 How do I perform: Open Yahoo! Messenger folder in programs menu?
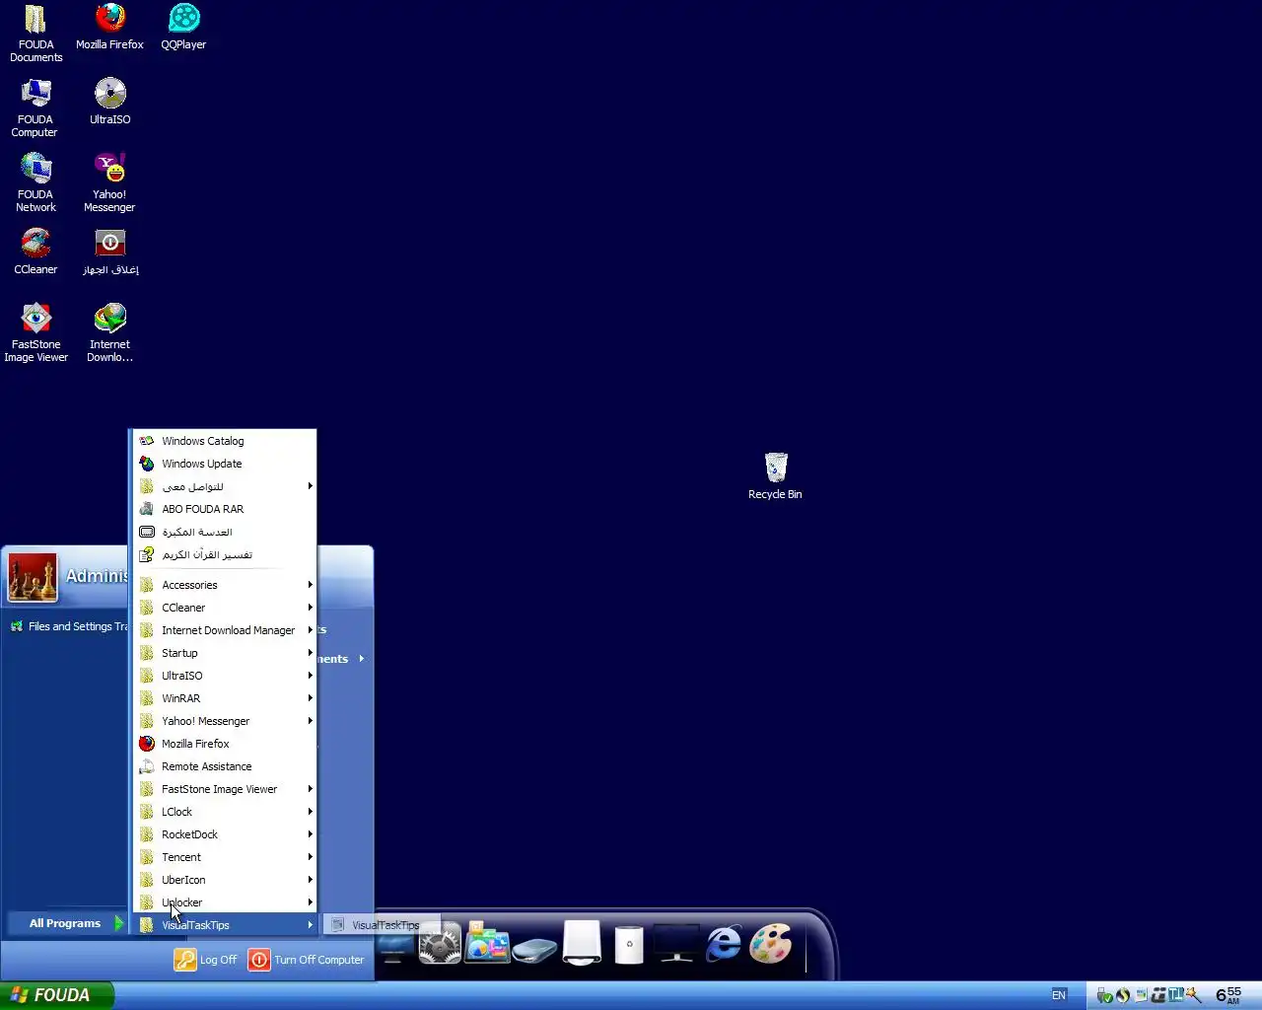pyautogui.click(x=225, y=721)
